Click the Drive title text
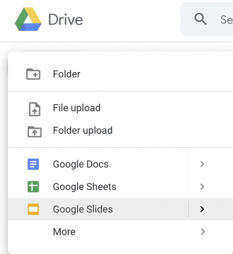Image resolution: width=233 pixels, height=254 pixels. (66, 20)
